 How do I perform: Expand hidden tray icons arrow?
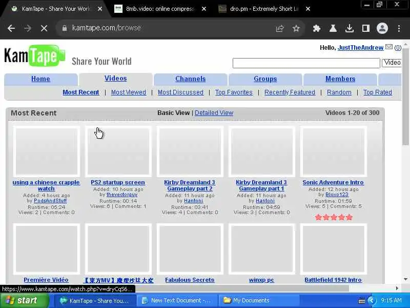click(x=372, y=300)
